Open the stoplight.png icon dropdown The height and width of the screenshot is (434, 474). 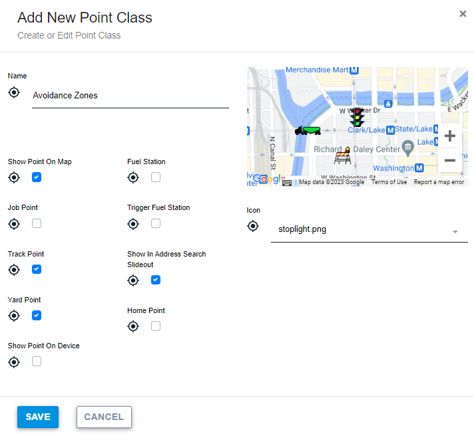click(x=369, y=230)
